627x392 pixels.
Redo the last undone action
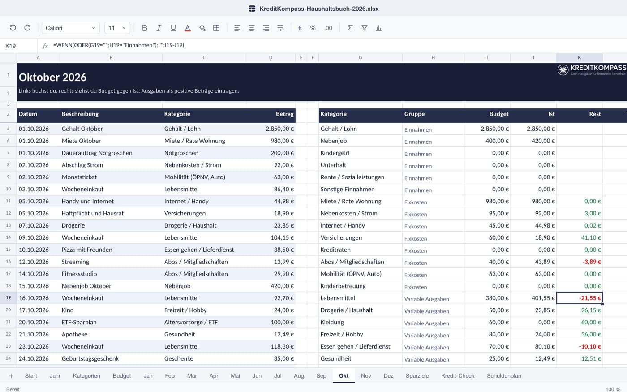[x=27, y=28]
